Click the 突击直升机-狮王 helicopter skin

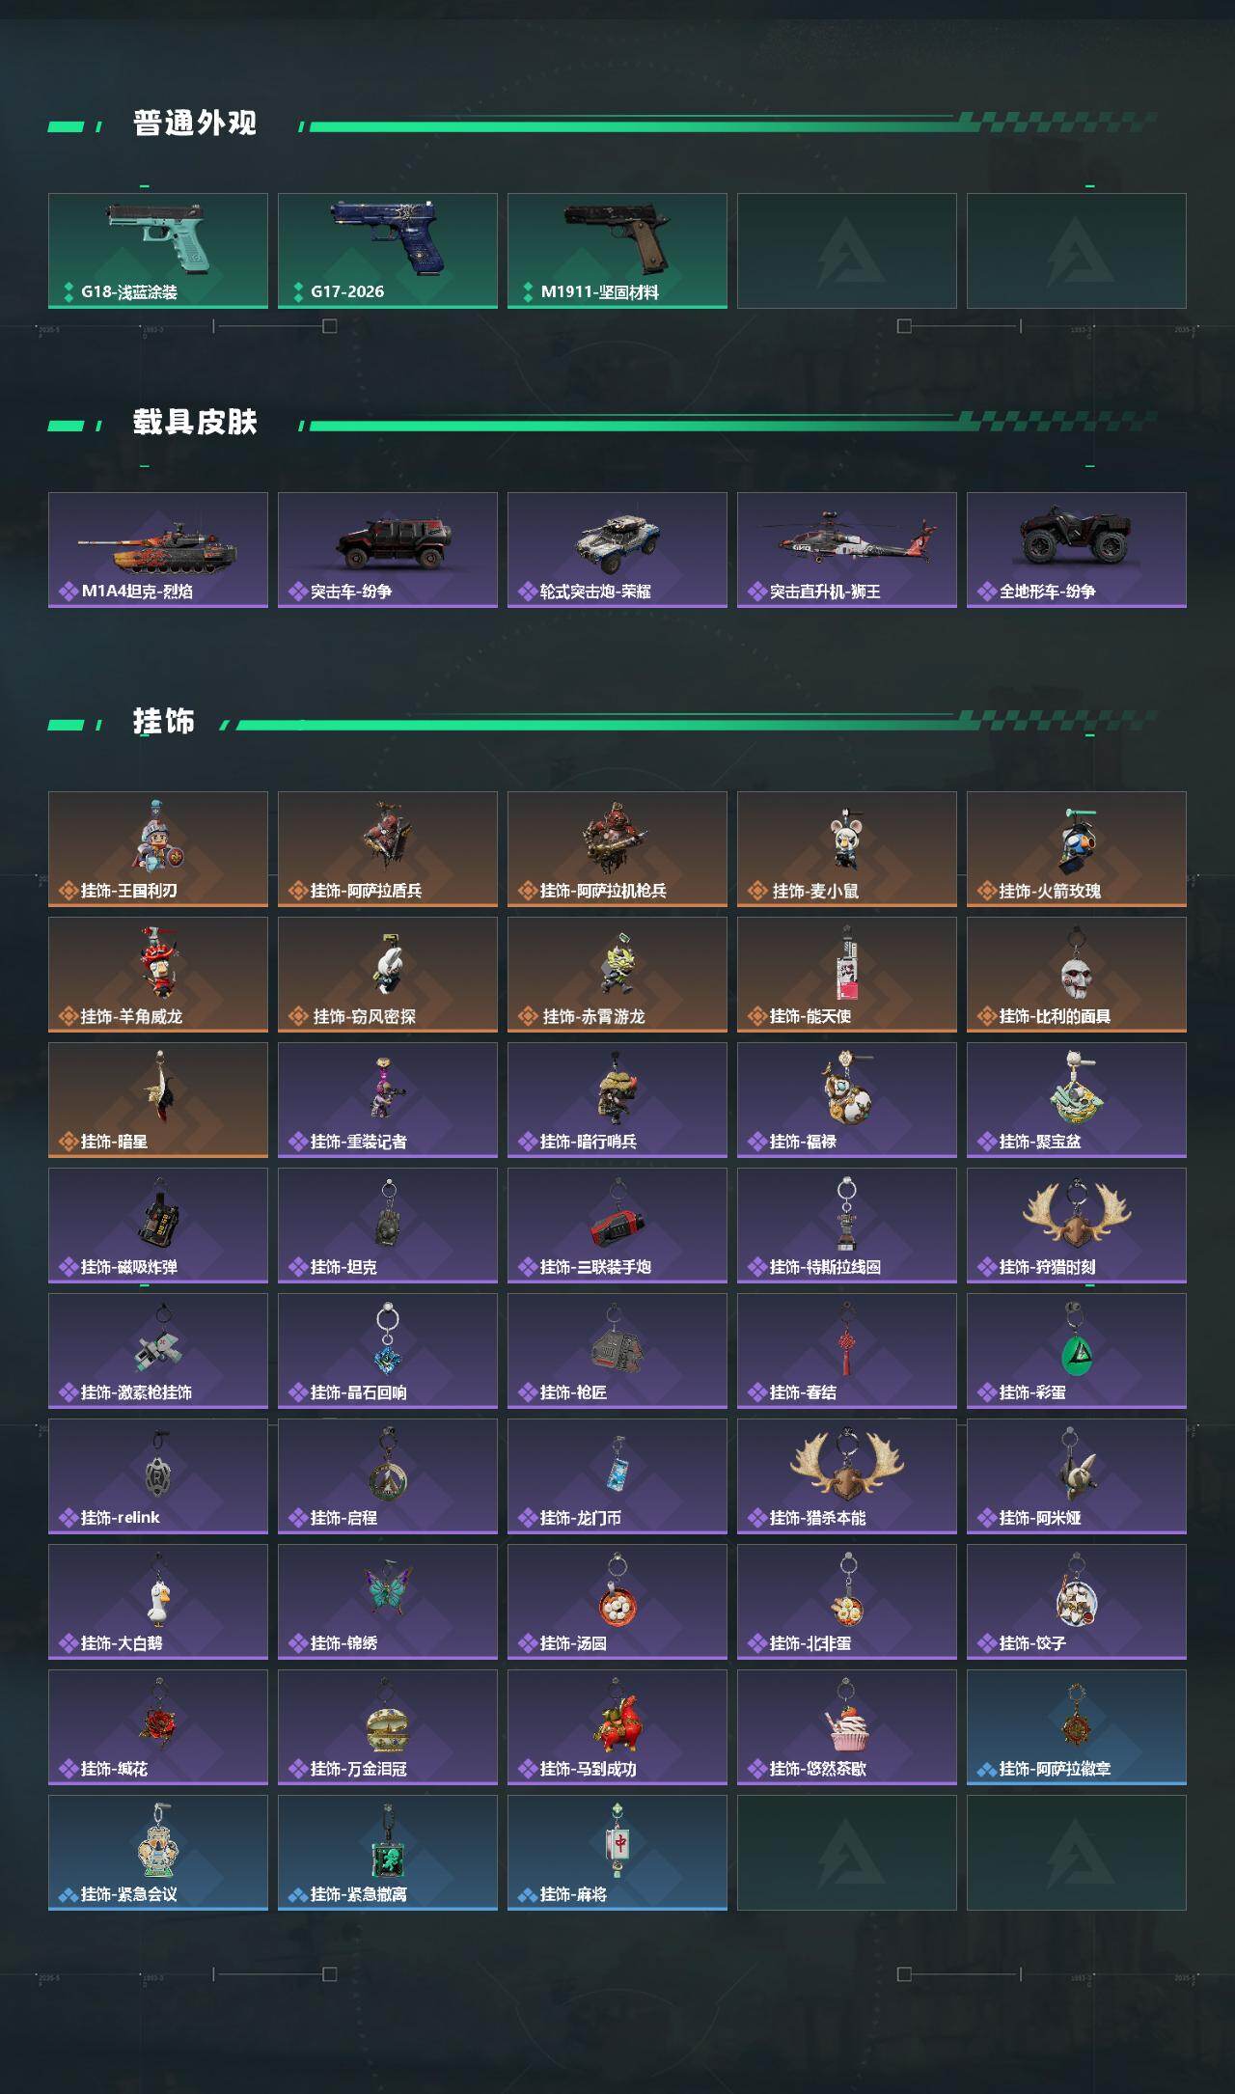click(847, 550)
